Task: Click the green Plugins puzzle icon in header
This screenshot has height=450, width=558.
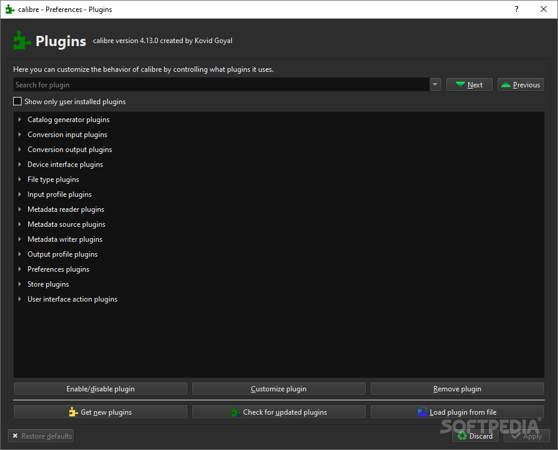Action: (22, 40)
